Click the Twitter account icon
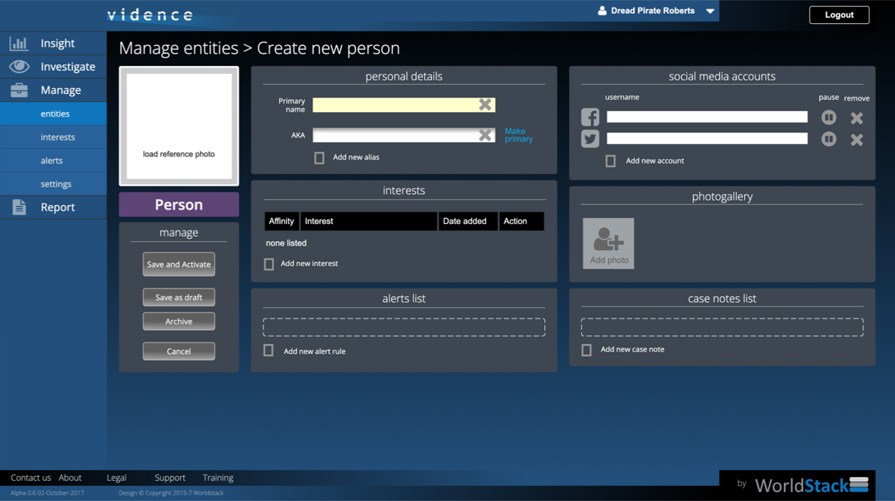This screenshot has height=501, width=895. 589,139
